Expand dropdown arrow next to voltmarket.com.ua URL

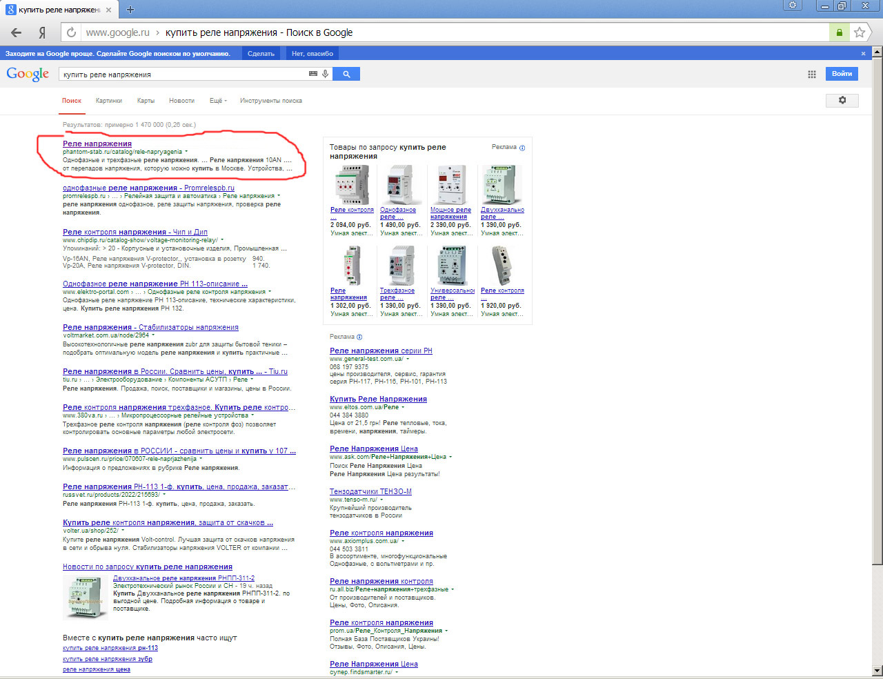point(153,335)
